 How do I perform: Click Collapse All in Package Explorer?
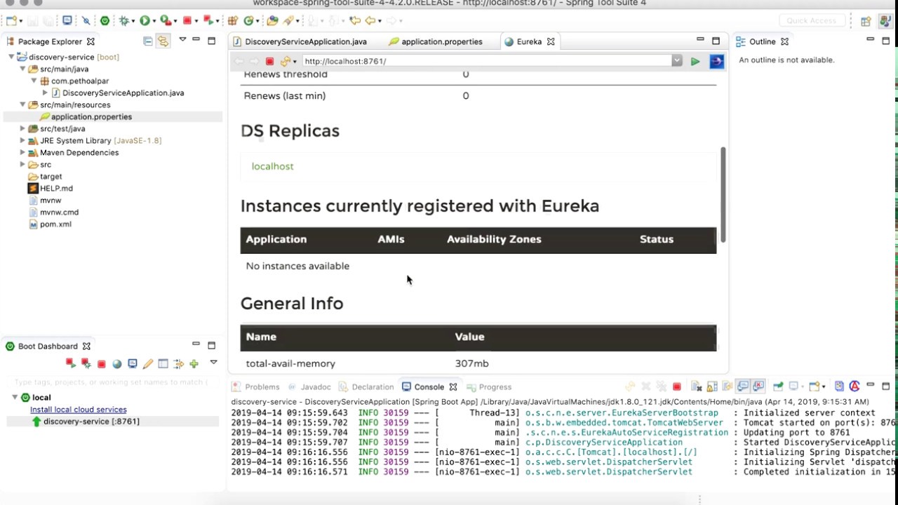[147, 41]
